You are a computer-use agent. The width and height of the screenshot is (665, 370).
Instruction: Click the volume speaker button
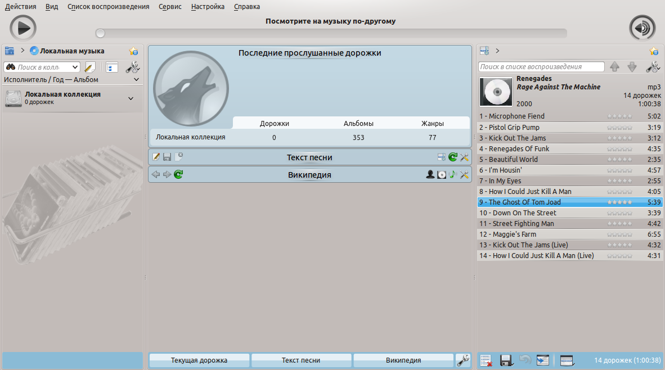[x=642, y=28]
